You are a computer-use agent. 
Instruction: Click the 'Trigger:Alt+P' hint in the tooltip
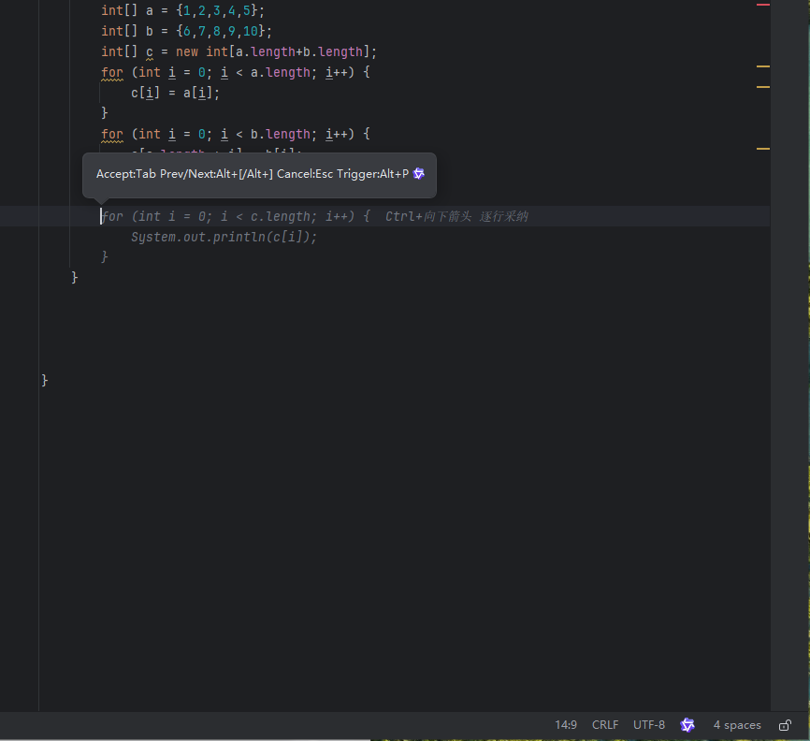point(372,174)
